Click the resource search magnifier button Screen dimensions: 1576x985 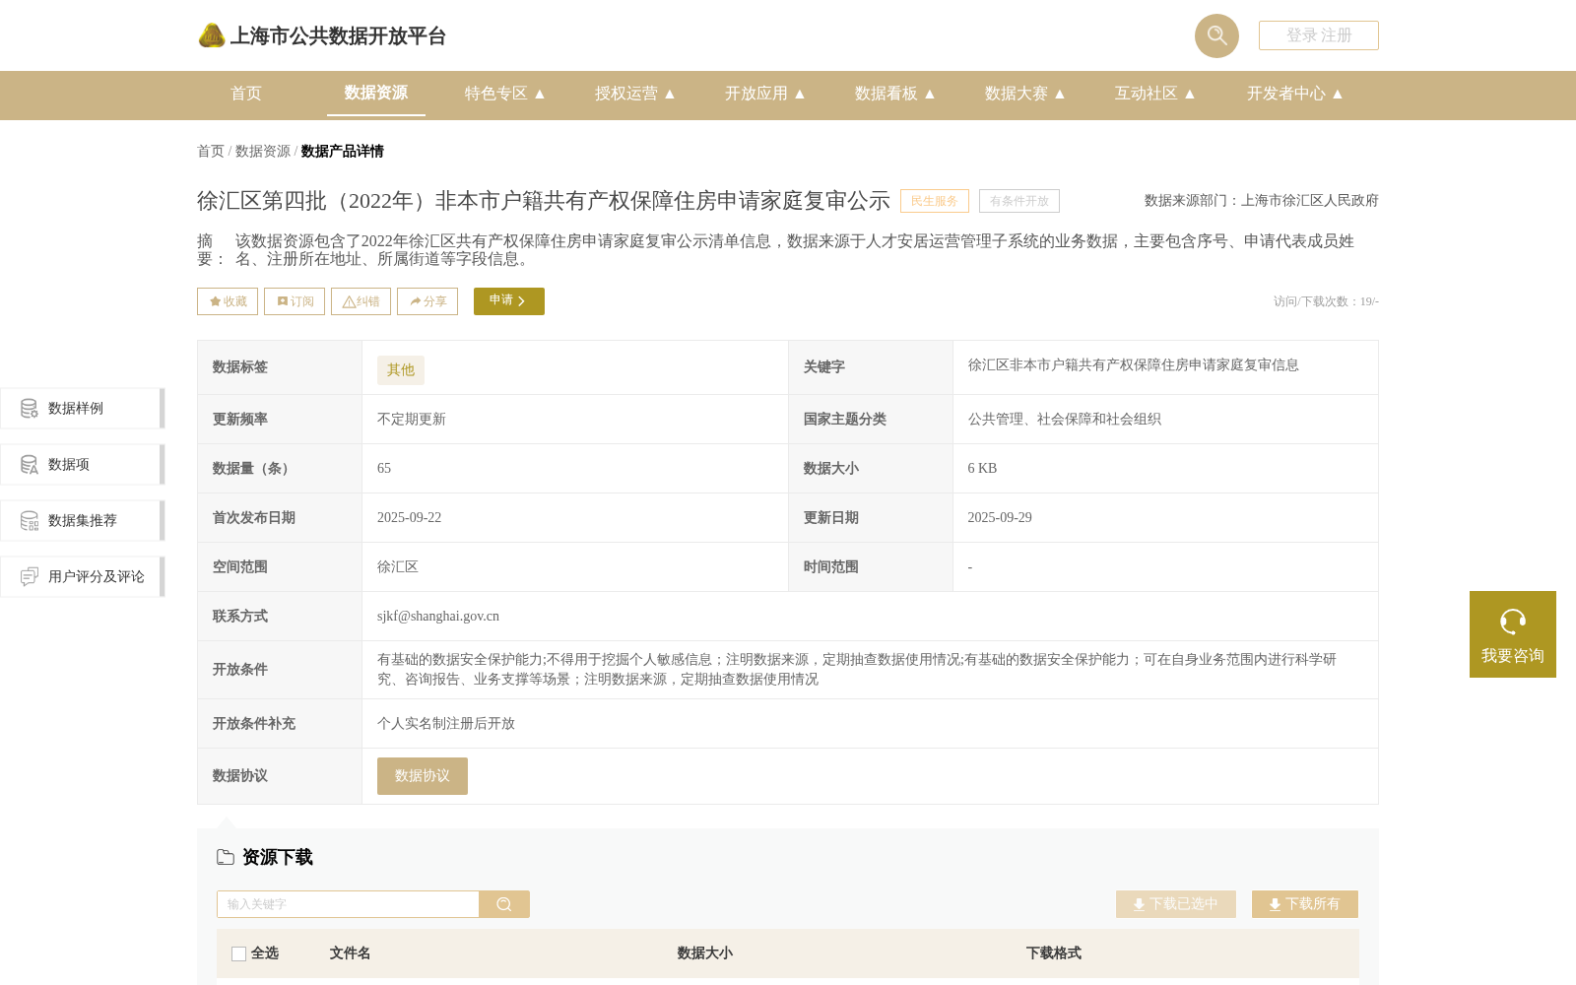point(504,904)
